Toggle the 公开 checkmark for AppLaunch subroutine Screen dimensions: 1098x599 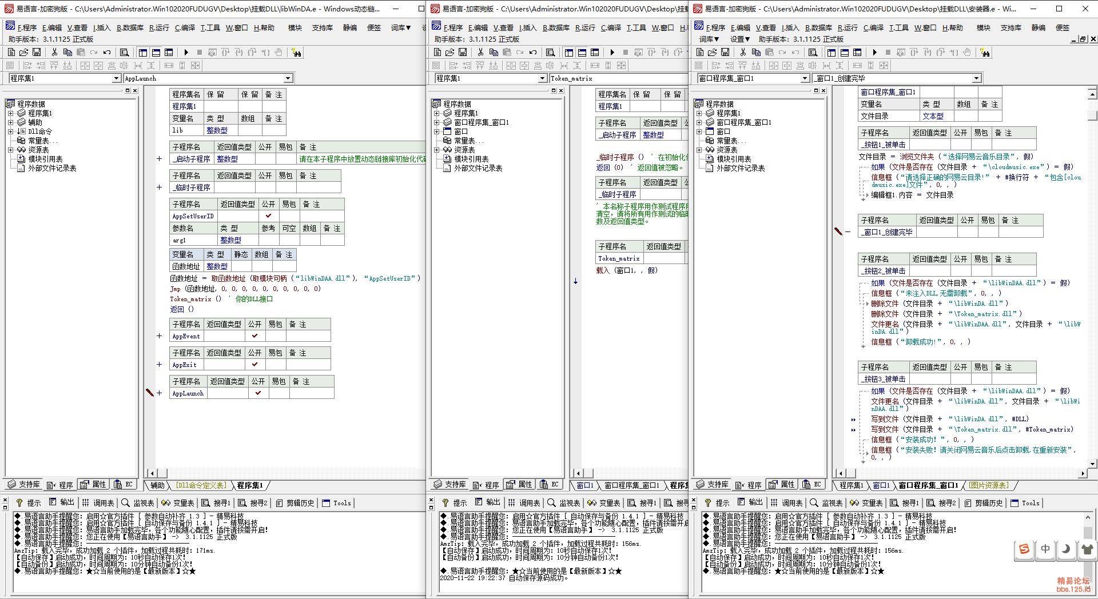258,393
